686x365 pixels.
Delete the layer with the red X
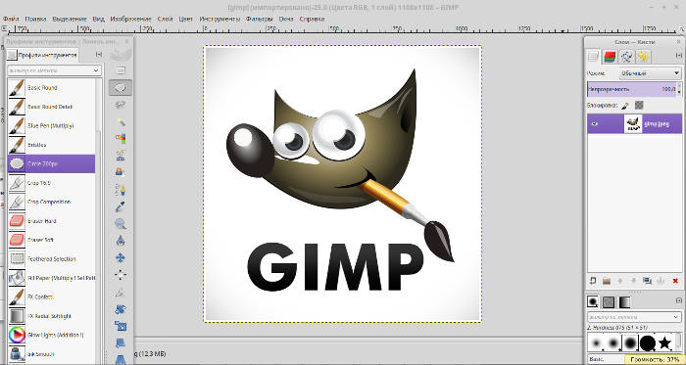click(x=675, y=281)
